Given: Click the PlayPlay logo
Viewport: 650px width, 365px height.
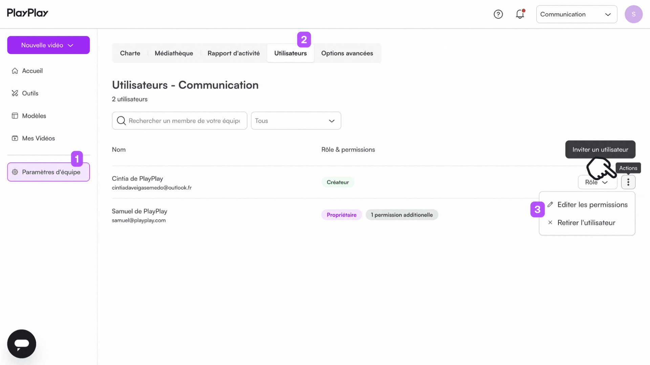Looking at the screenshot, I should (x=28, y=13).
